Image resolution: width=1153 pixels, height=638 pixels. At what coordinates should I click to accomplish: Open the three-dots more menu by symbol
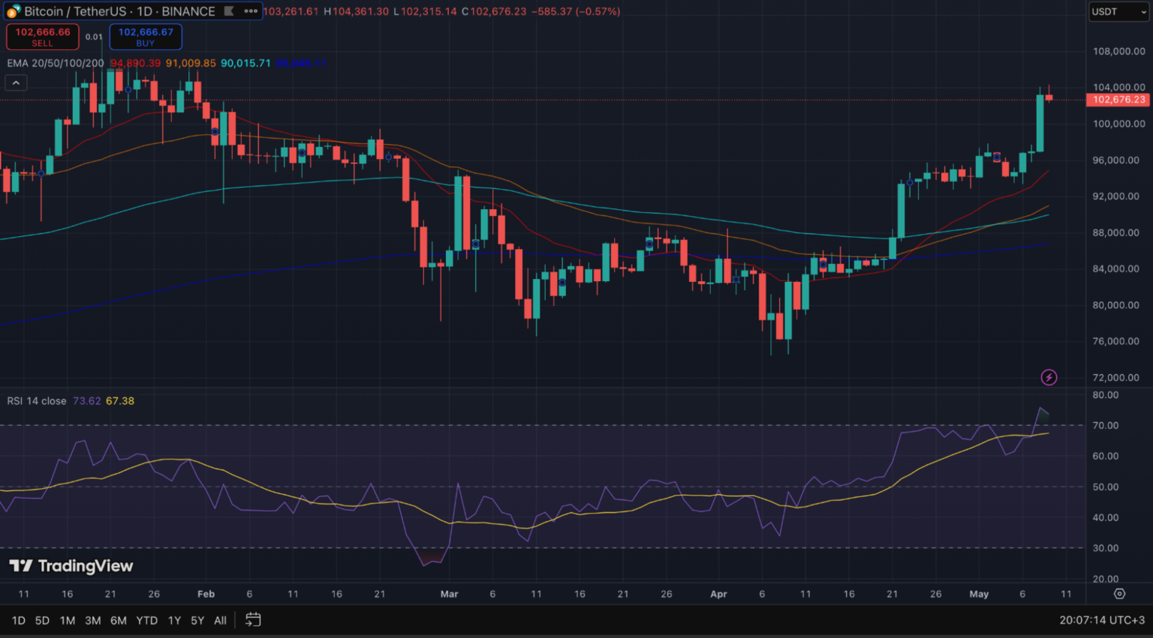251,11
